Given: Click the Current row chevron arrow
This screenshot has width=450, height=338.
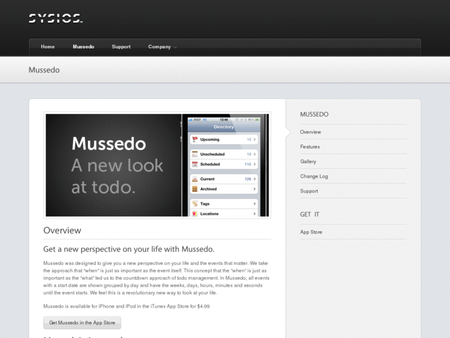Looking at the screenshot, I should (x=254, y=179).
